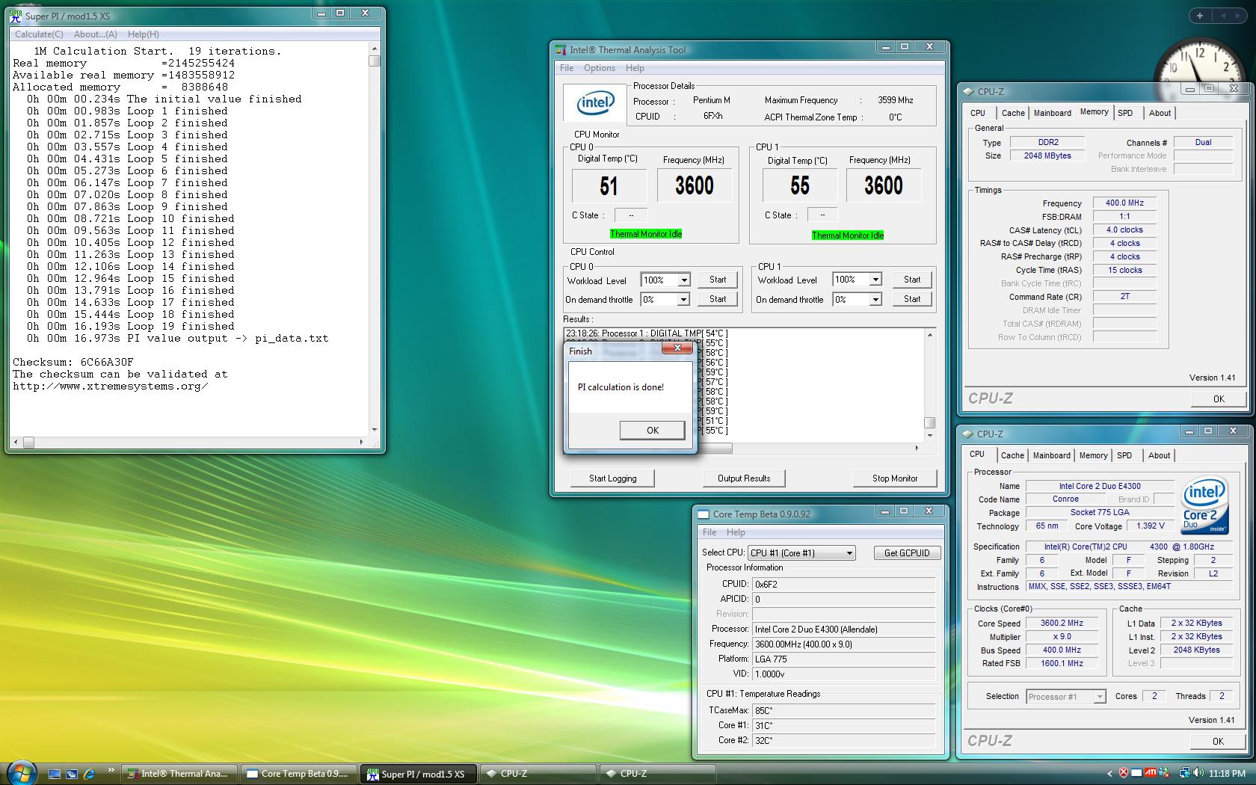Click OK in PI calculation done dialog
The width and height of the screenshot is (1256, 785).
pyautogui.click(x=653, y=431)
